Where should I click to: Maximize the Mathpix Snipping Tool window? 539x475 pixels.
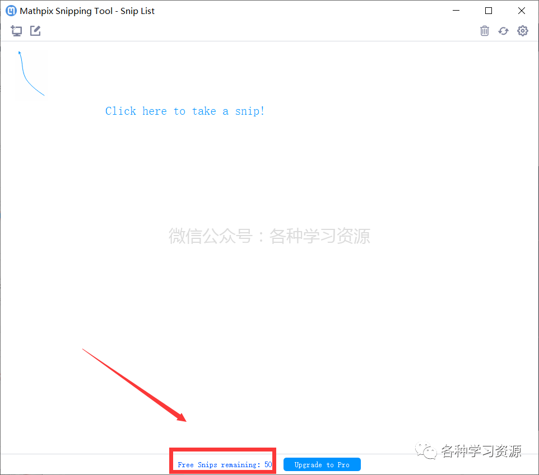click(x=489, y=11)
